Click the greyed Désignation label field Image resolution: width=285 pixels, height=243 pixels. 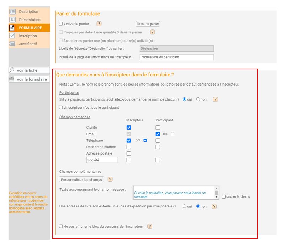177,48
